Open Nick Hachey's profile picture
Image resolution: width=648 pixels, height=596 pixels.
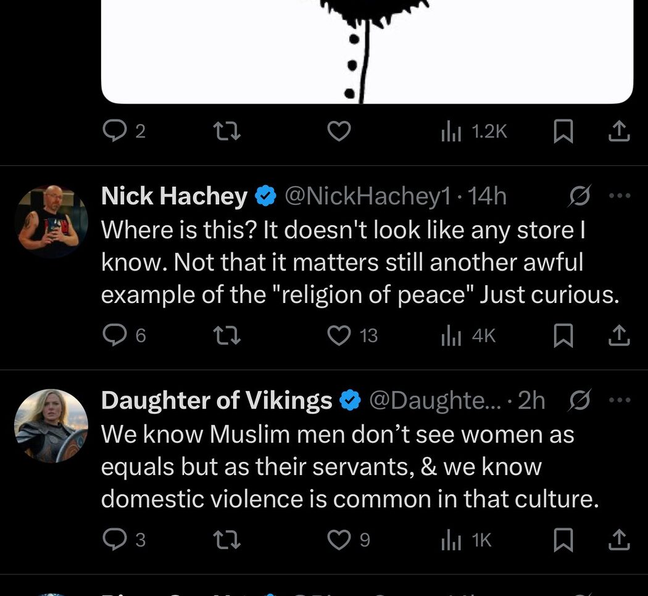point(51,221)
